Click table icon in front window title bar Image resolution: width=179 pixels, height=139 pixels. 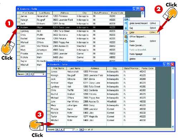(48, 64)
